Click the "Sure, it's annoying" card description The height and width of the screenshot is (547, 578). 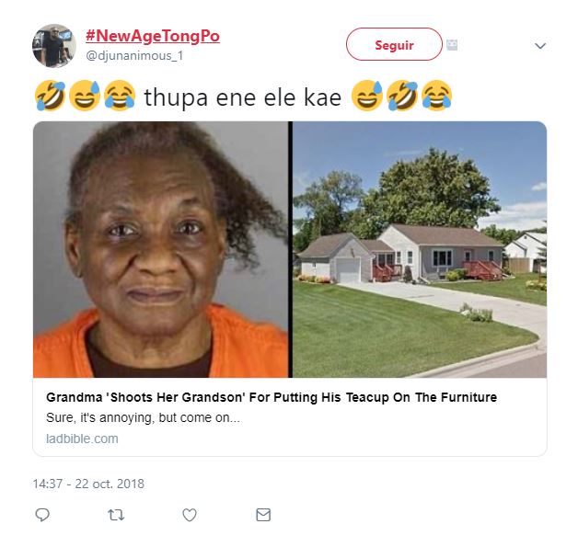(143, 417)
